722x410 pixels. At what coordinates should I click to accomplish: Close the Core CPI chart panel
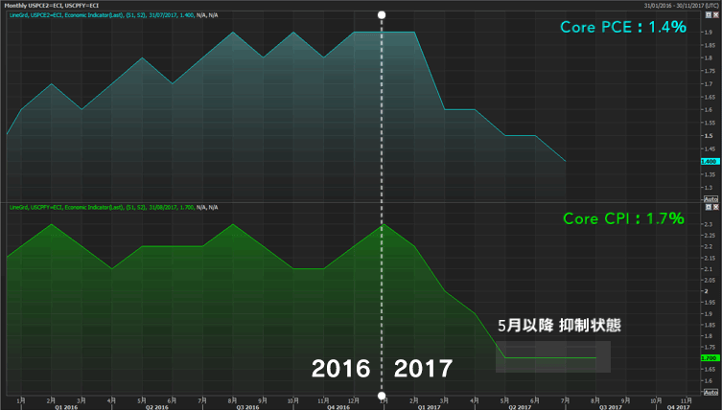[716, 206]
